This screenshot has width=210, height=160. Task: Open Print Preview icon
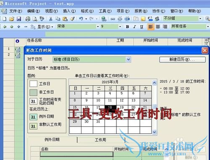(x=35, y=19)
